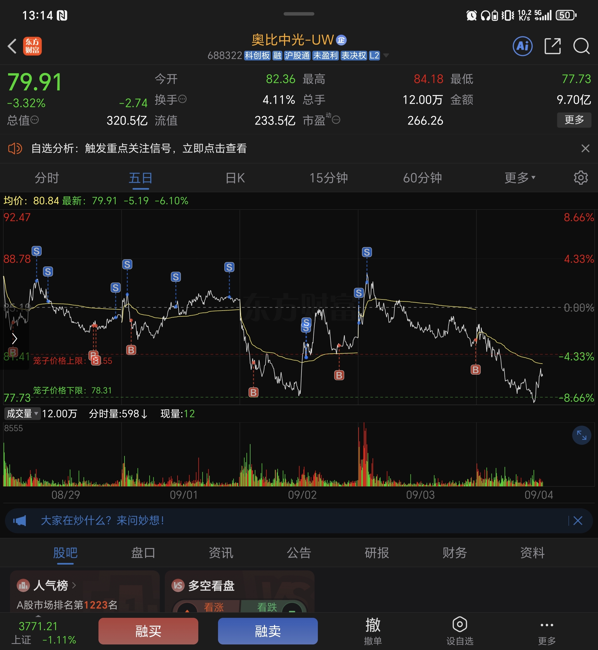Vote 看涨 in 多空看盘
Viewport: 598px width, 650px height.
pos(214,607)
